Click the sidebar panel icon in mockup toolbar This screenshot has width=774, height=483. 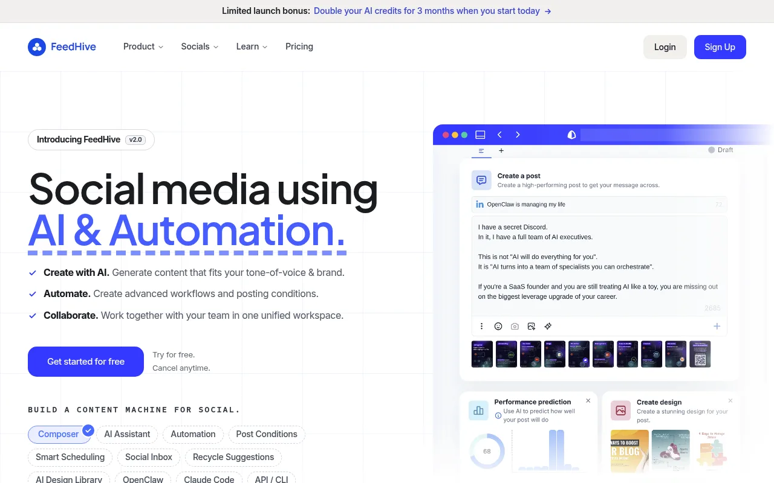(480, 135)
